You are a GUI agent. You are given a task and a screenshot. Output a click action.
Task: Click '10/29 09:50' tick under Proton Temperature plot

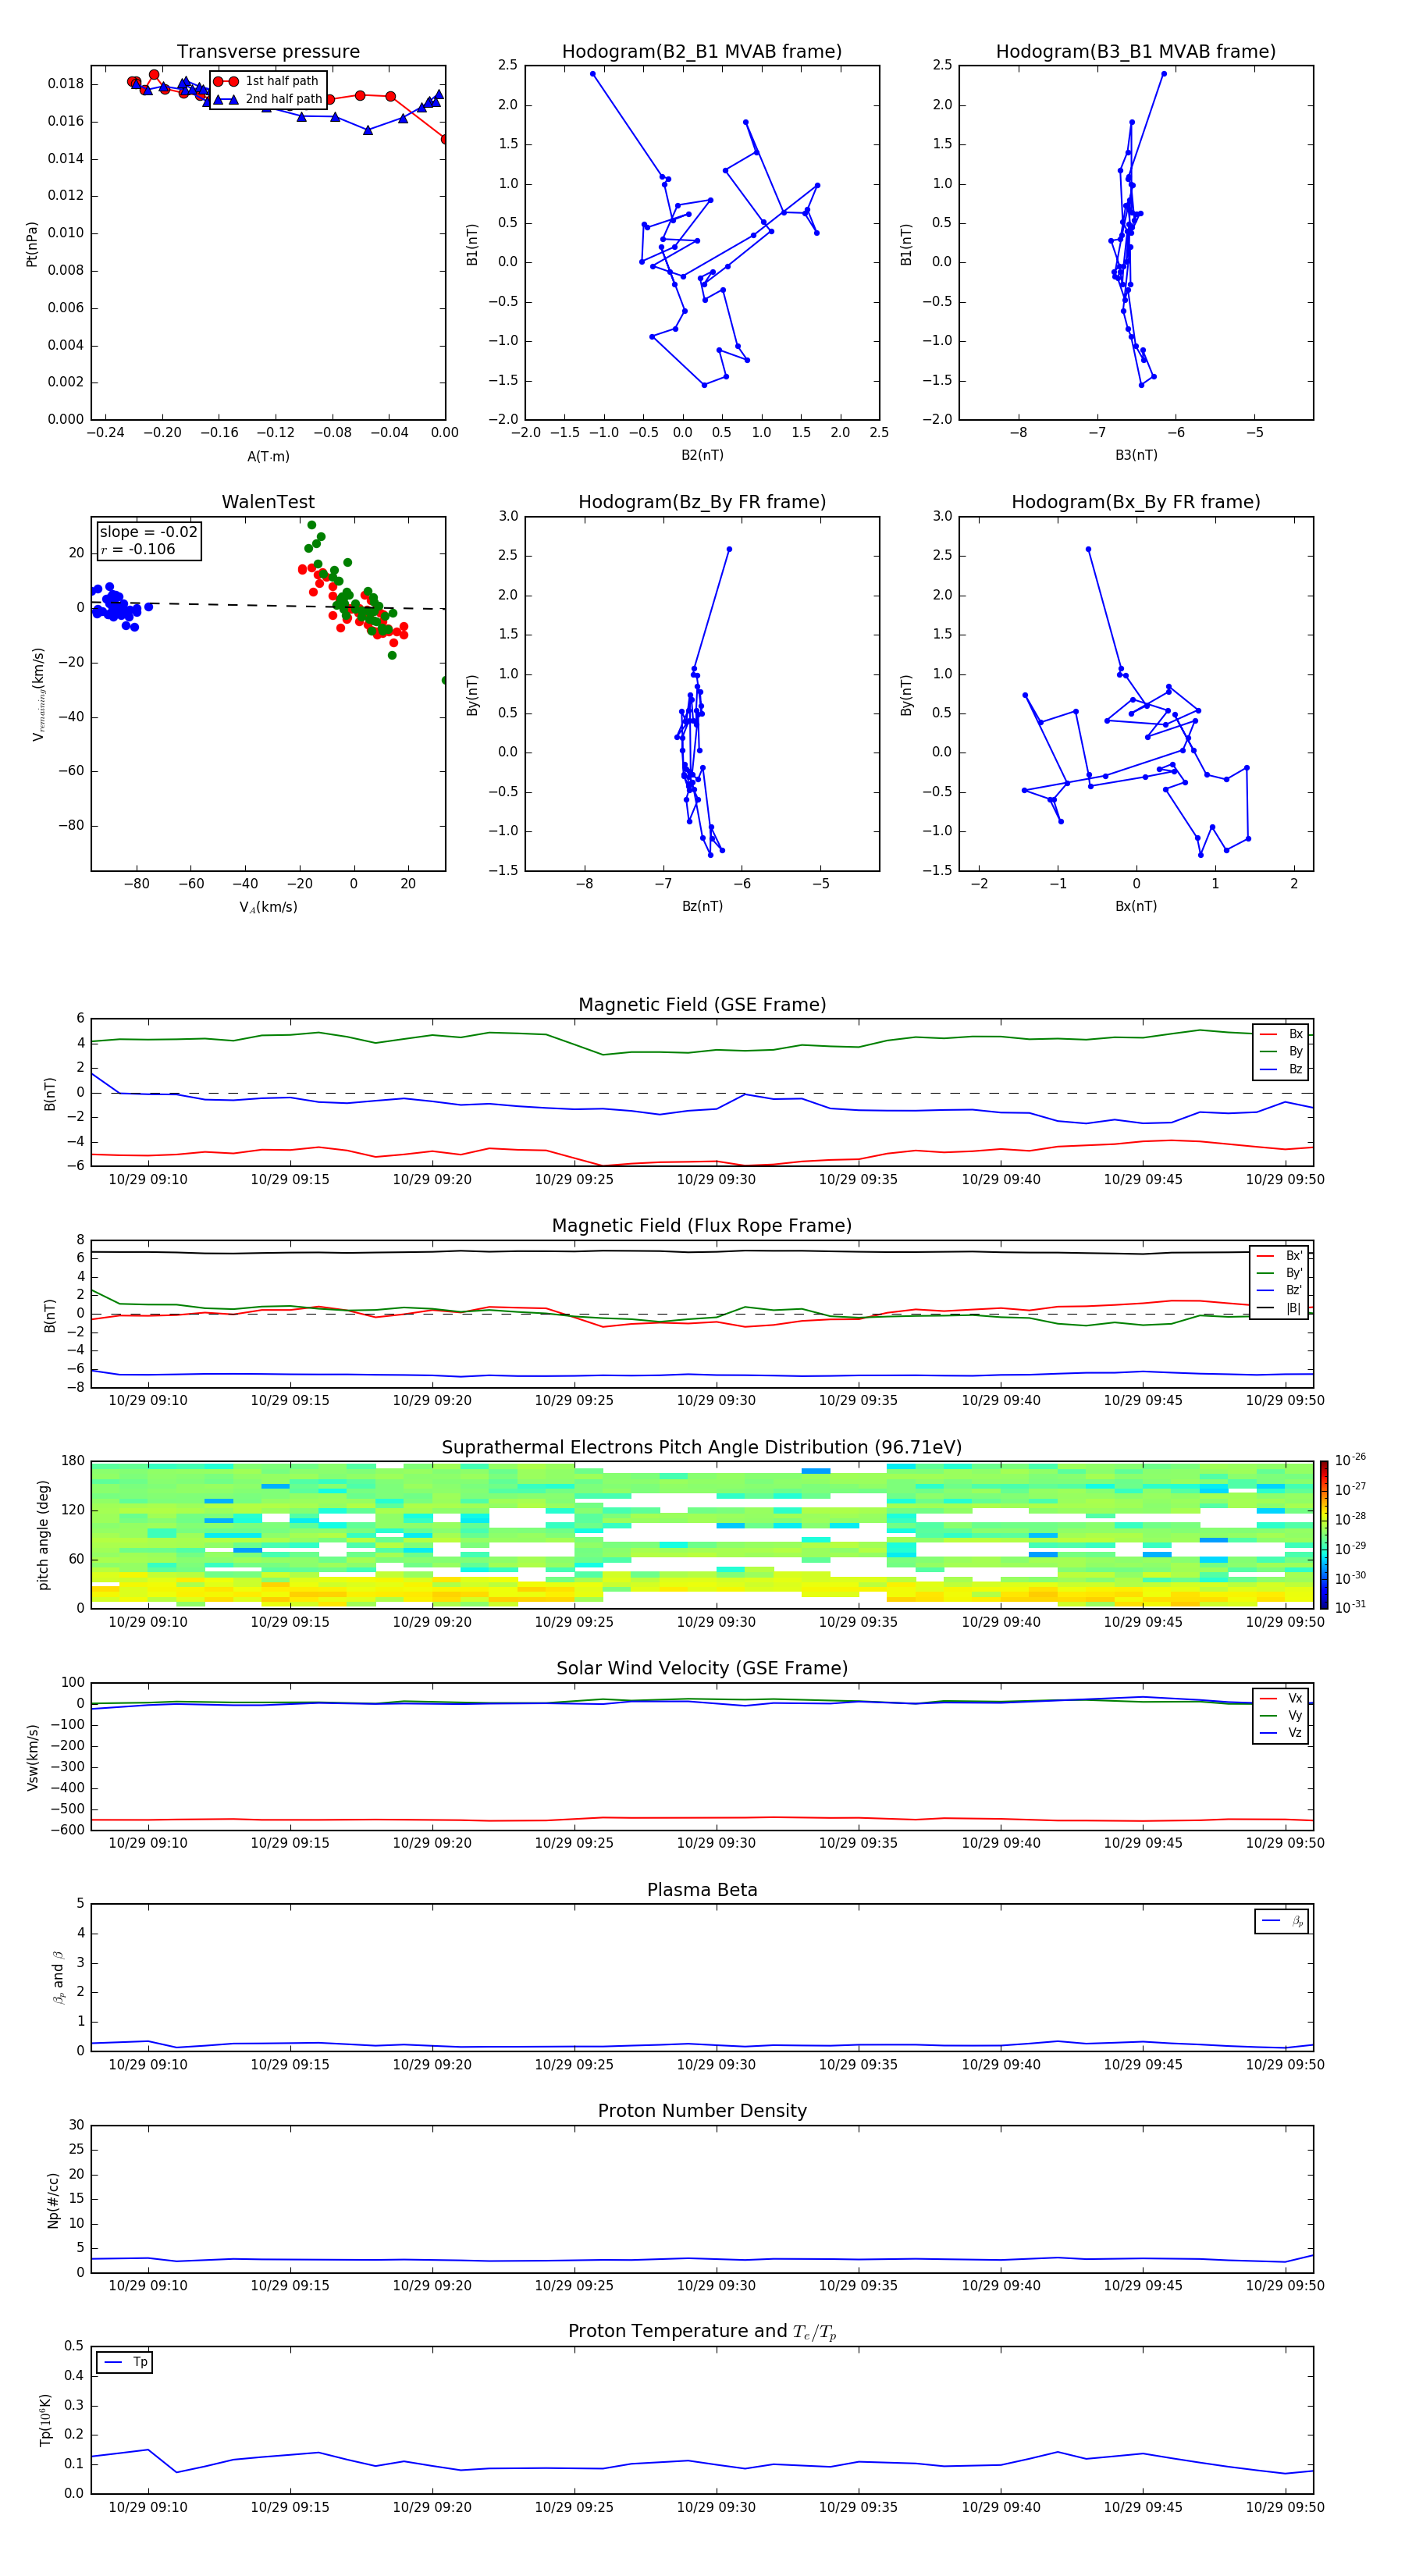1285,2507
